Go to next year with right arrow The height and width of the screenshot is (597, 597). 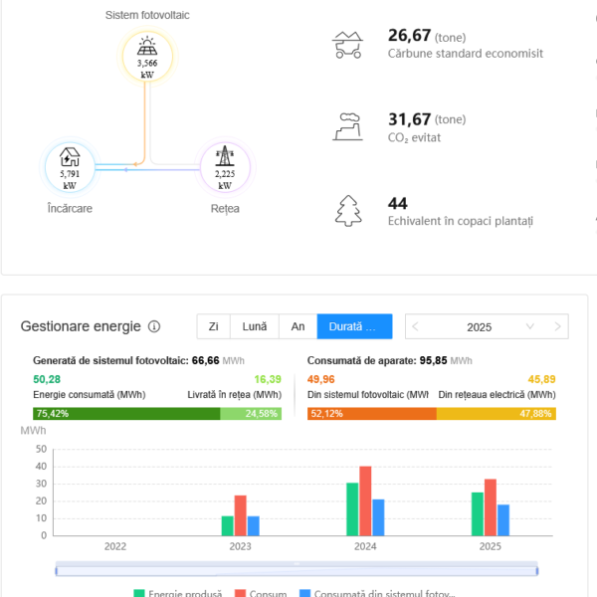point(559,326)
